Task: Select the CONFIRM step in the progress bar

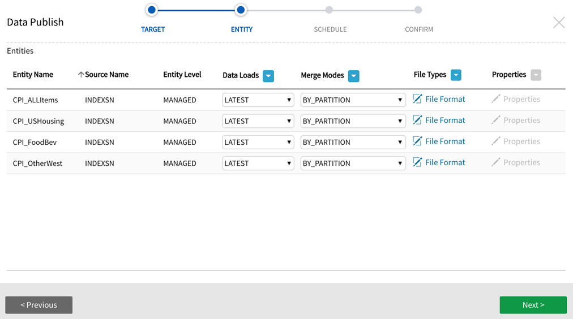Action: click(x=418, y=10)
